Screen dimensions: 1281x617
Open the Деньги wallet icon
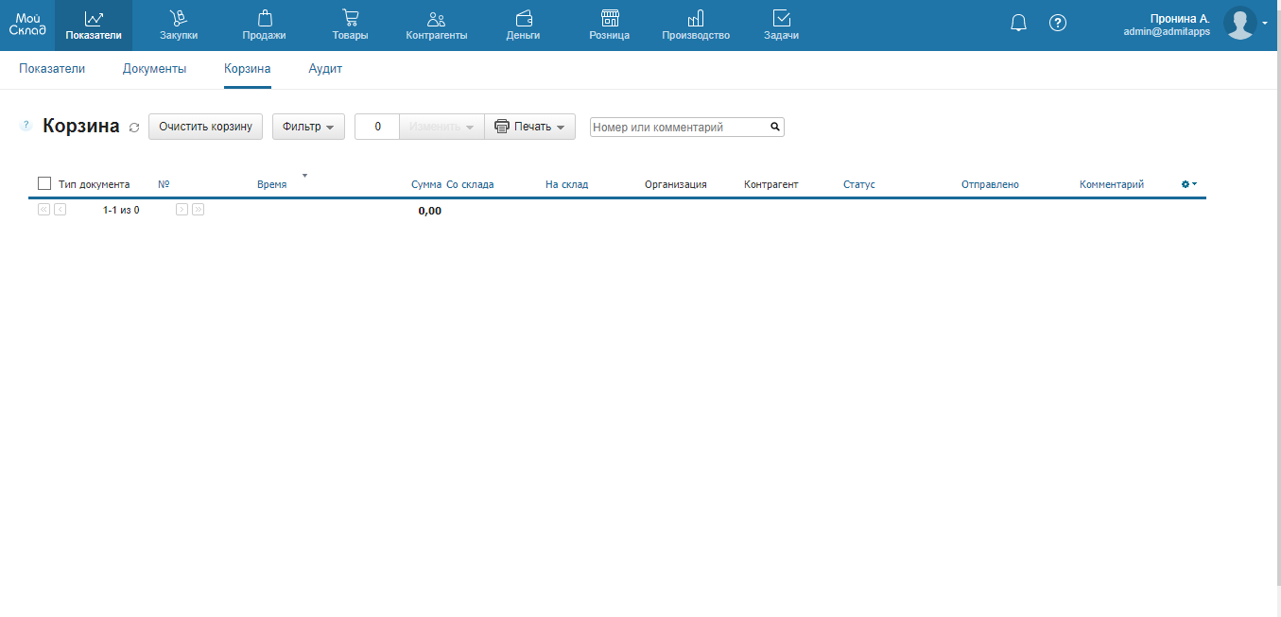coord(523,18)
